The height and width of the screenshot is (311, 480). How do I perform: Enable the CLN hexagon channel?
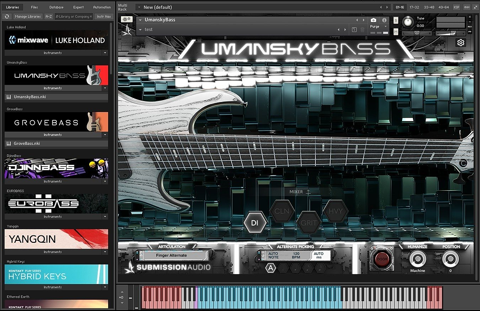point(282,211)
